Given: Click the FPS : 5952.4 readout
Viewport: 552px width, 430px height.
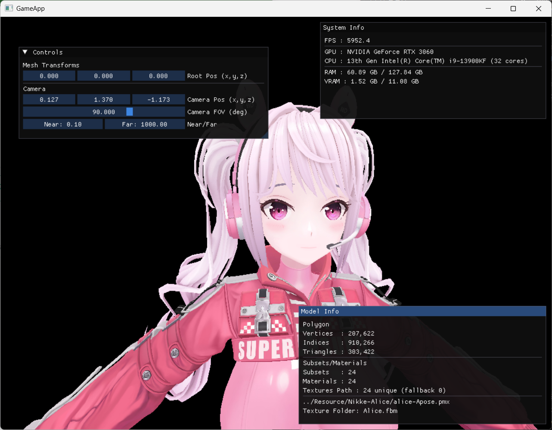Looking at the screenshot, I should click(347, 40).
